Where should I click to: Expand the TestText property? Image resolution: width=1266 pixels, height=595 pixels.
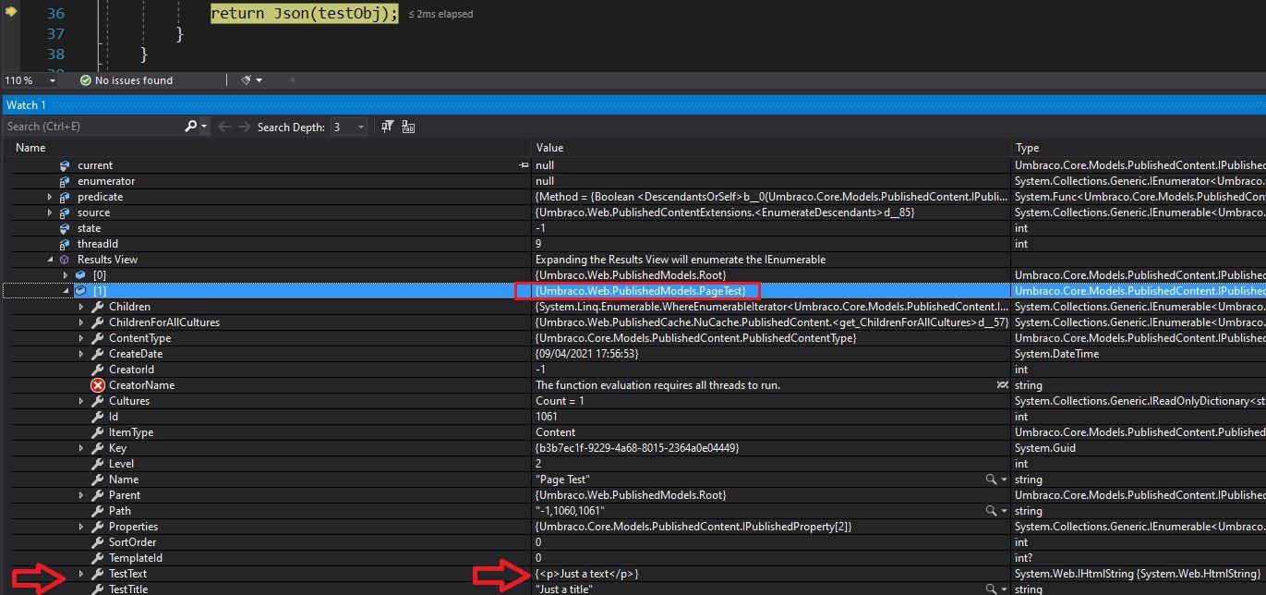pyautogui.click(x=81, y=574)
